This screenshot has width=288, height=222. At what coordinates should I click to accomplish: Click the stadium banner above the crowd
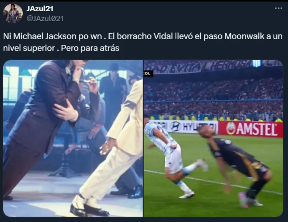(x=213, y=66)
